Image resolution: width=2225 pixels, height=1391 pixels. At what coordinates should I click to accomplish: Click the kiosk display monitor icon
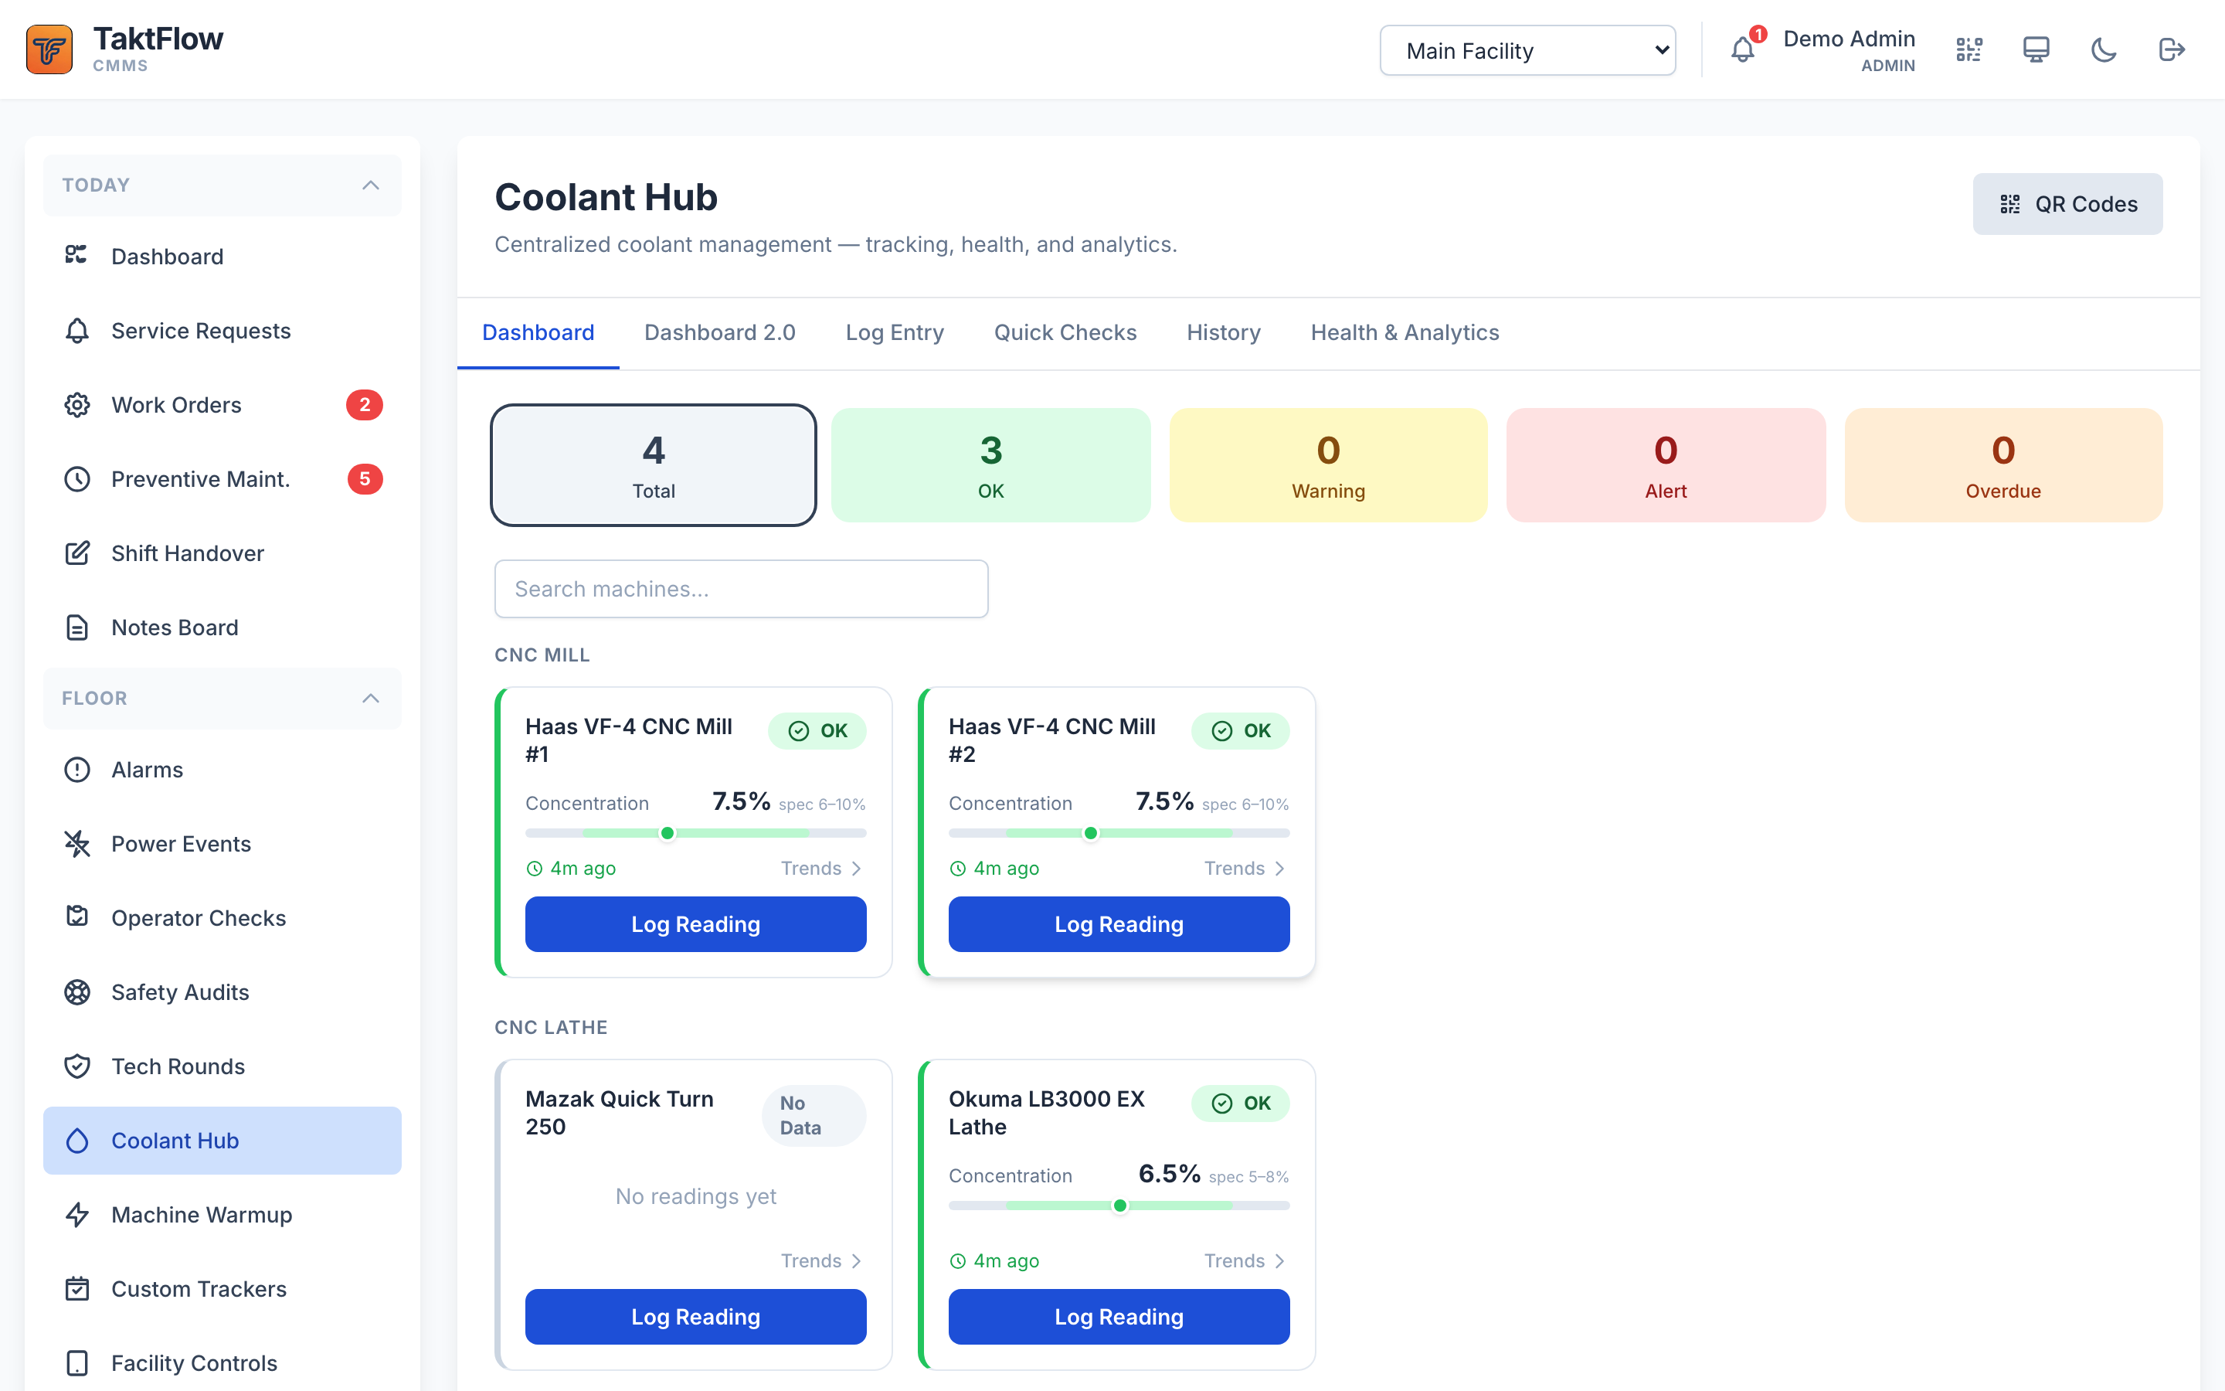[2036, 49]
